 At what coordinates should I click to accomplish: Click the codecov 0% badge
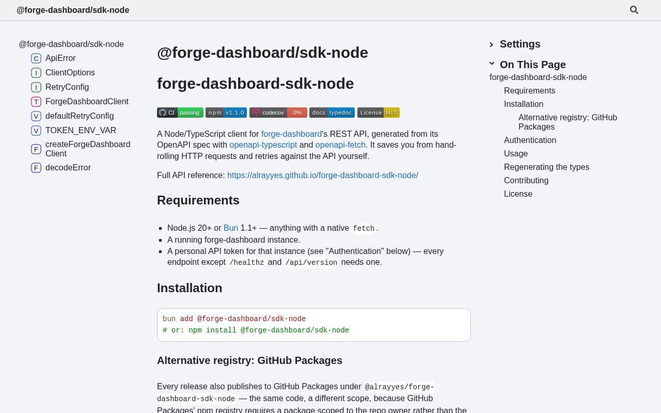(x=278, y=113)
